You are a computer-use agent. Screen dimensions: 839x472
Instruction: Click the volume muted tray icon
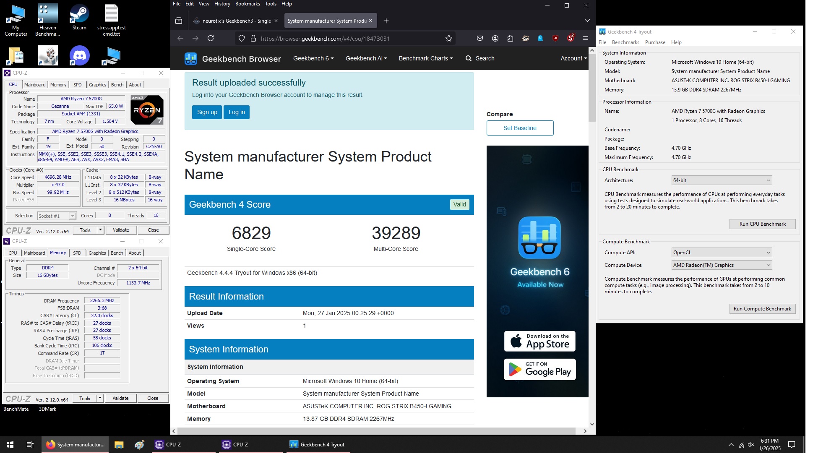(x=751, y=445)
